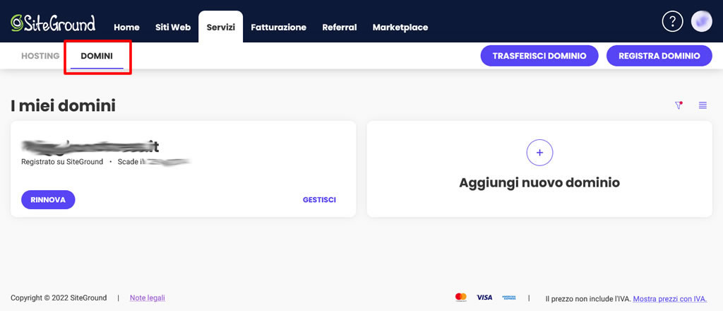Open the Note legali link
This screenshot has height=311, width=723.
click(148, 298)
